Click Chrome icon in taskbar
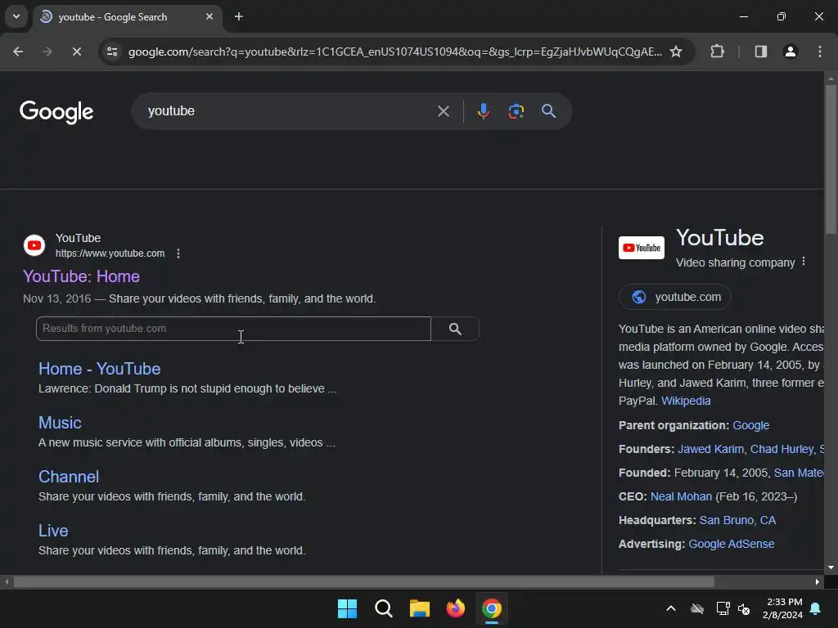Image resolution: width=838 pixels, height=628 pixels. [x=492, y=608]
